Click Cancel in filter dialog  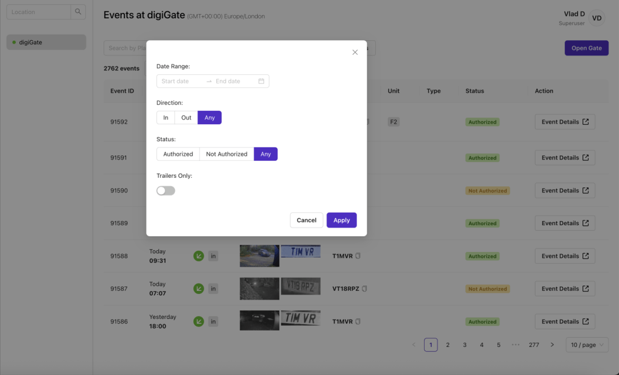(306, 220)
